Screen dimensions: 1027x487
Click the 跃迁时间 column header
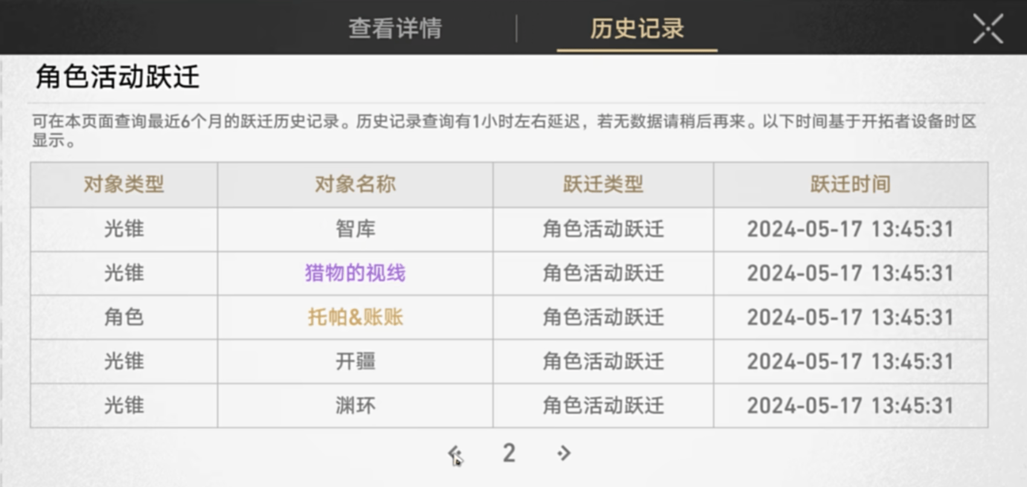pos(850,184)
